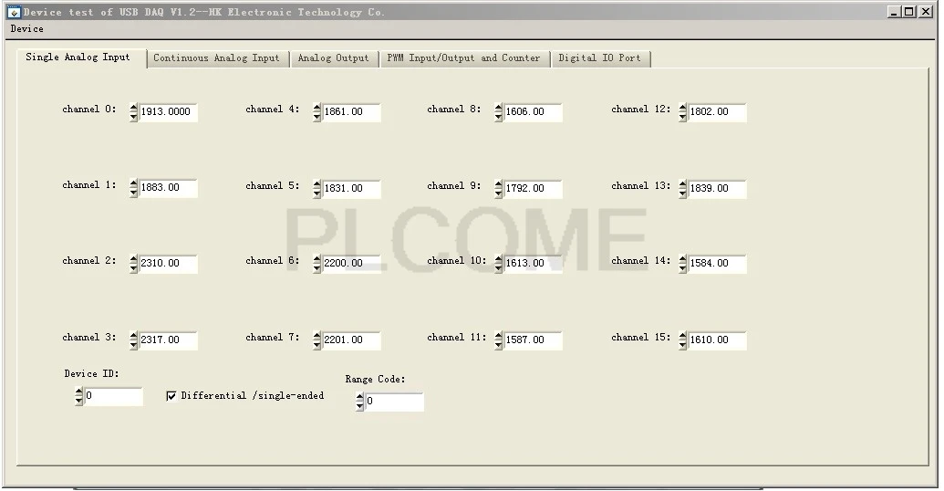Click into the Range Code field
The height and width of the screenshot is (491, 944).
pyautogui.click(x=395, y=402)
